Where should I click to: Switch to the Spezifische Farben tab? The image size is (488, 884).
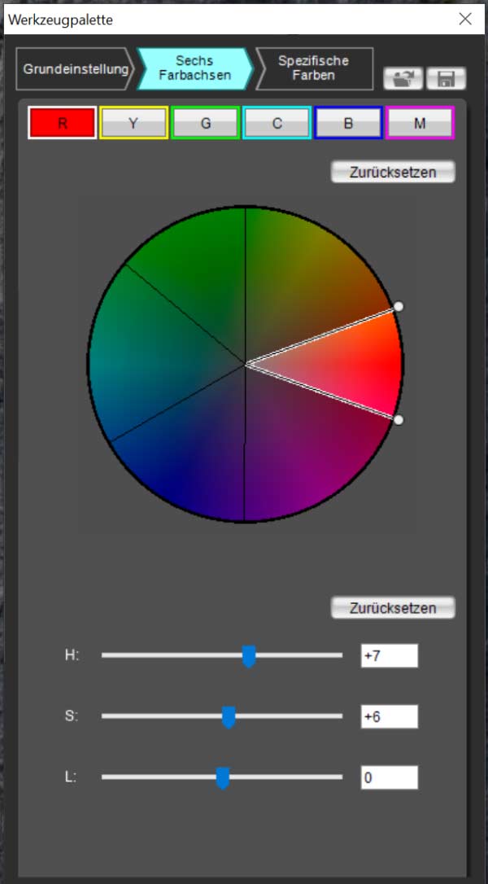(x=313, y=69)
